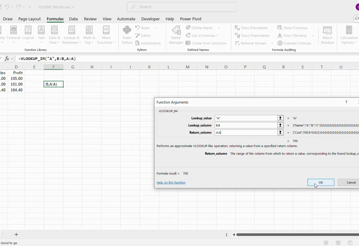Collapse dialog for the Lookup_value range selector
The height and width of the screenshot is (246, 359).
click(x=281, y=118)
